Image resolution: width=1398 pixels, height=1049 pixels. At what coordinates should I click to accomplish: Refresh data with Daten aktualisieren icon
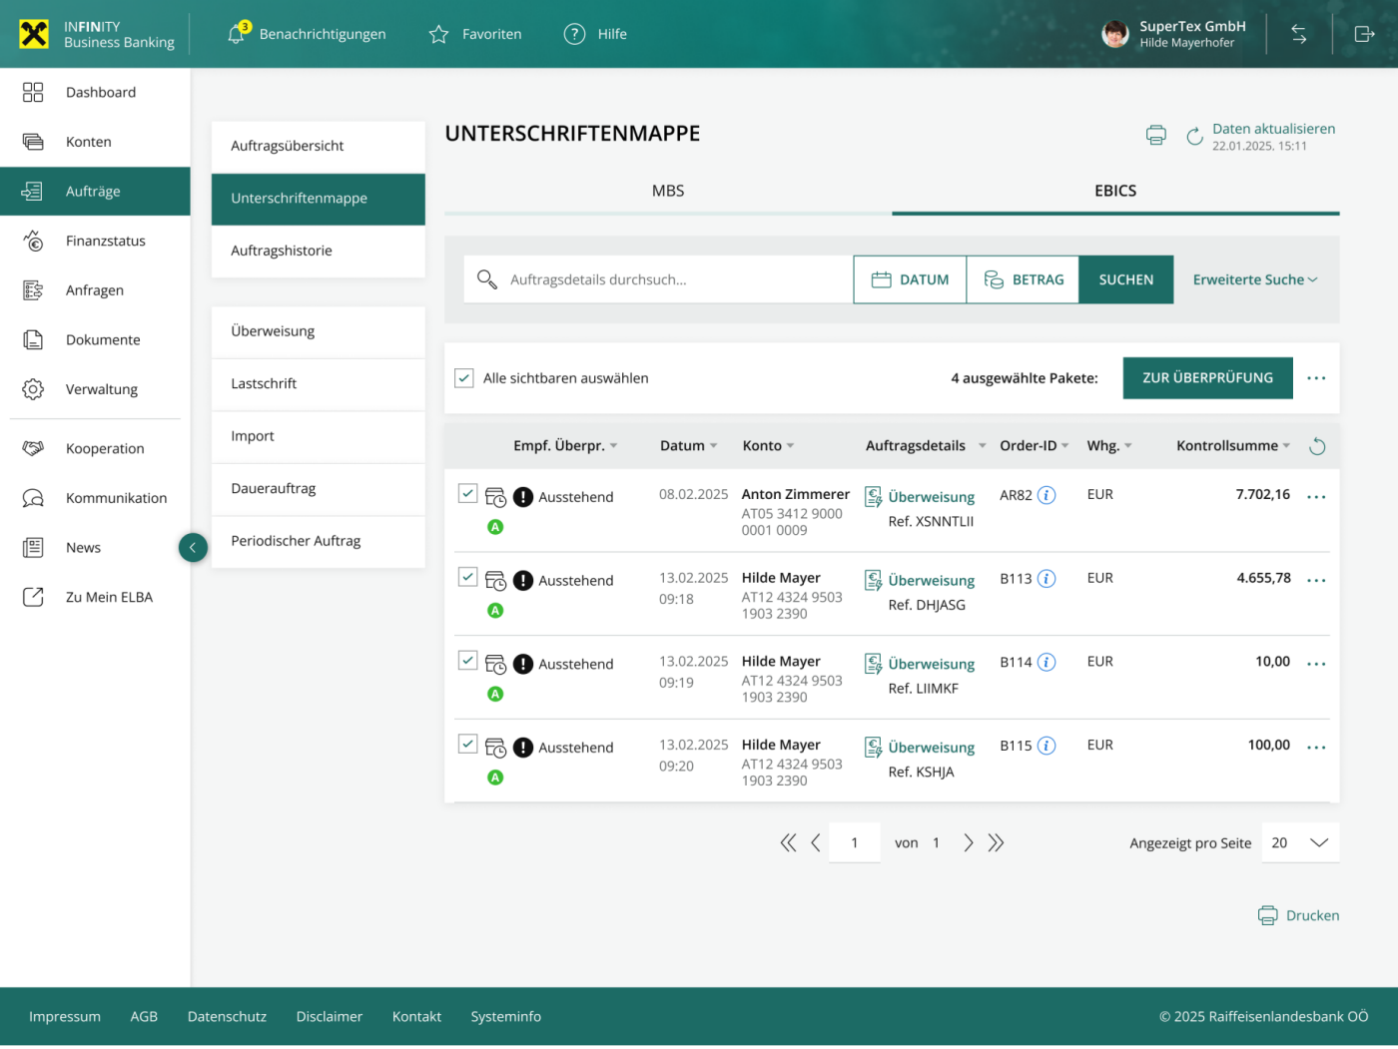pyautogui.click(x=1194, y=137)
